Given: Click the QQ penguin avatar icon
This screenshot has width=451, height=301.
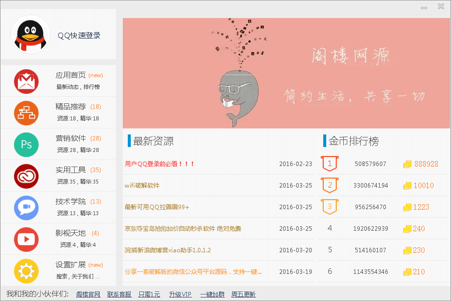Looking at the screenshot, I should click(x=30, y=35).
